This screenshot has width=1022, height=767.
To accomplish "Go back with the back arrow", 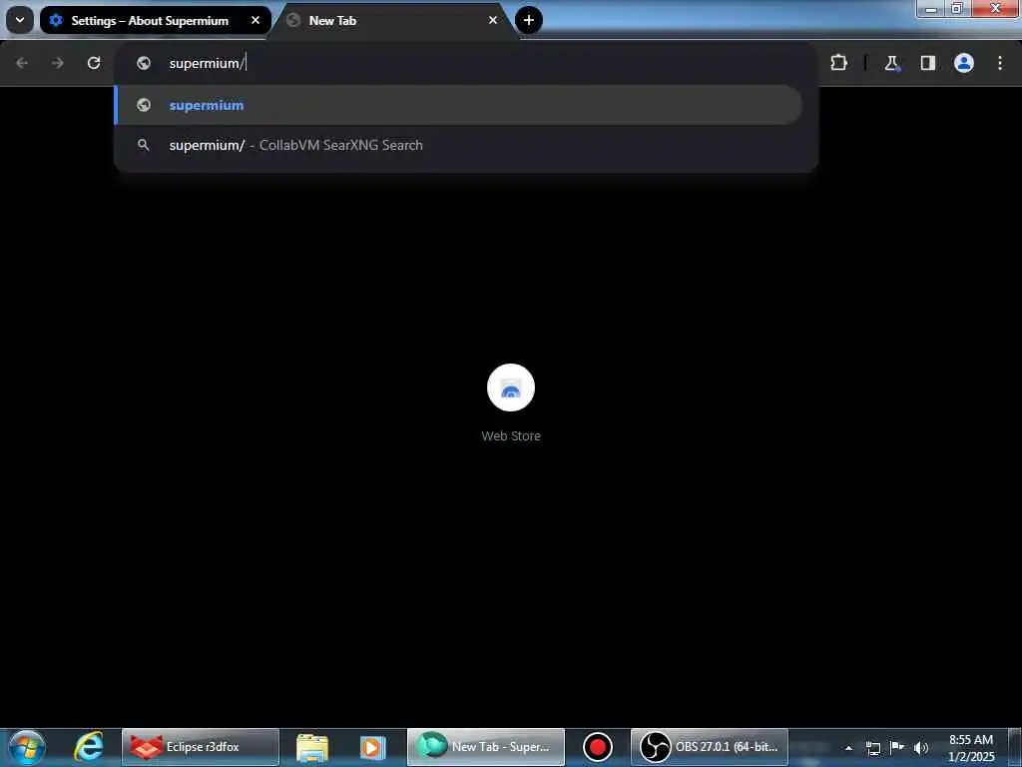I will (22, 63).
